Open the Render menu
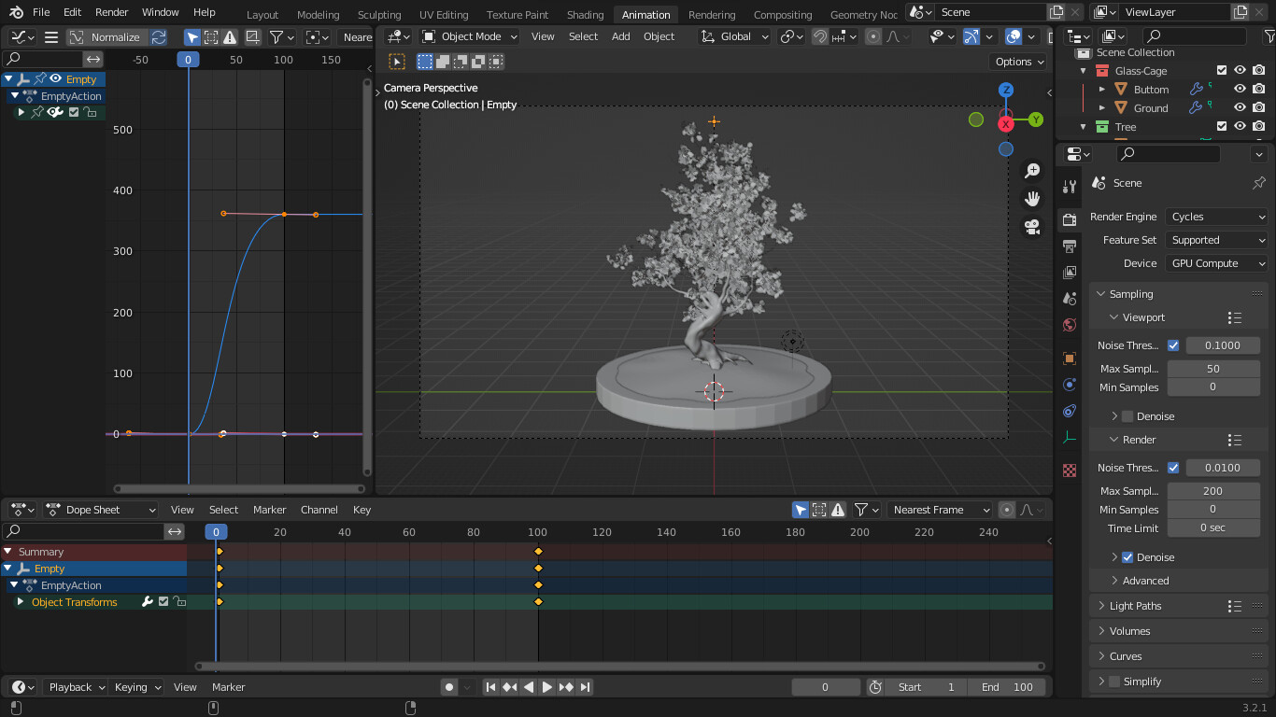Image resolution: width=1276 pixels, height=717 pixels. (x=111, y=12)
